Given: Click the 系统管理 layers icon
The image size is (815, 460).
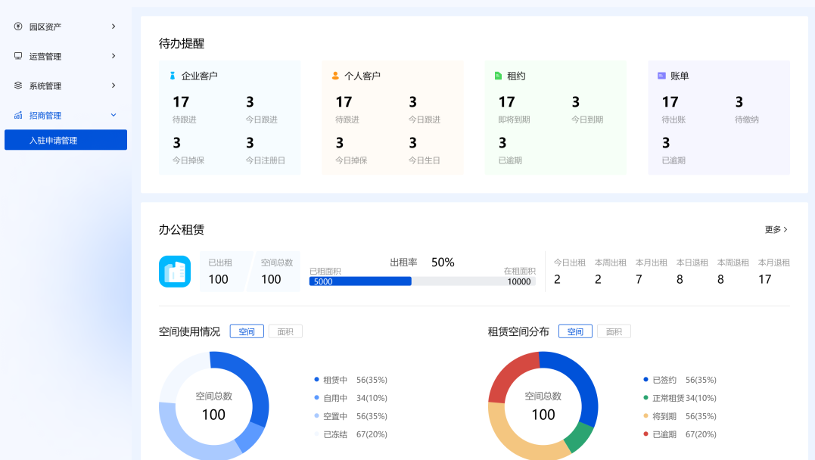Looking at the screenshot, I should [18, 85].
